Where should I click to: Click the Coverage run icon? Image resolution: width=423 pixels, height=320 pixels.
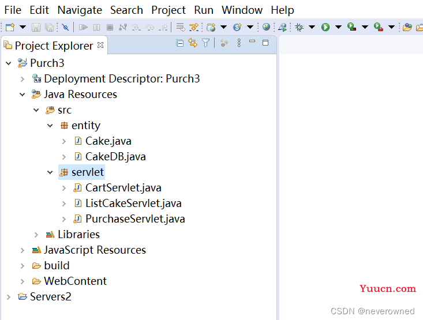click(x=352, y=27)
